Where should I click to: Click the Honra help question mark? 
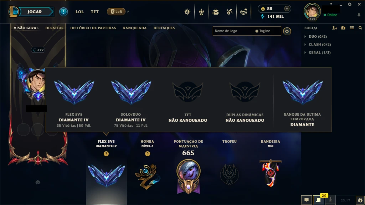[x=147, y=154]
